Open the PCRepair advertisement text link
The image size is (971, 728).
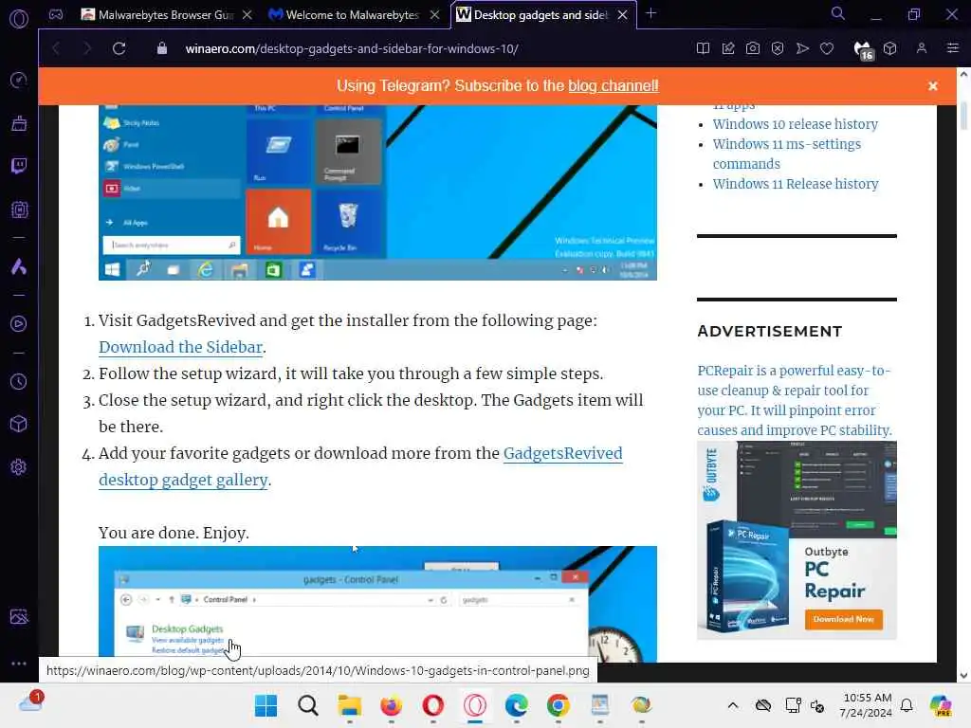(795, 401)
